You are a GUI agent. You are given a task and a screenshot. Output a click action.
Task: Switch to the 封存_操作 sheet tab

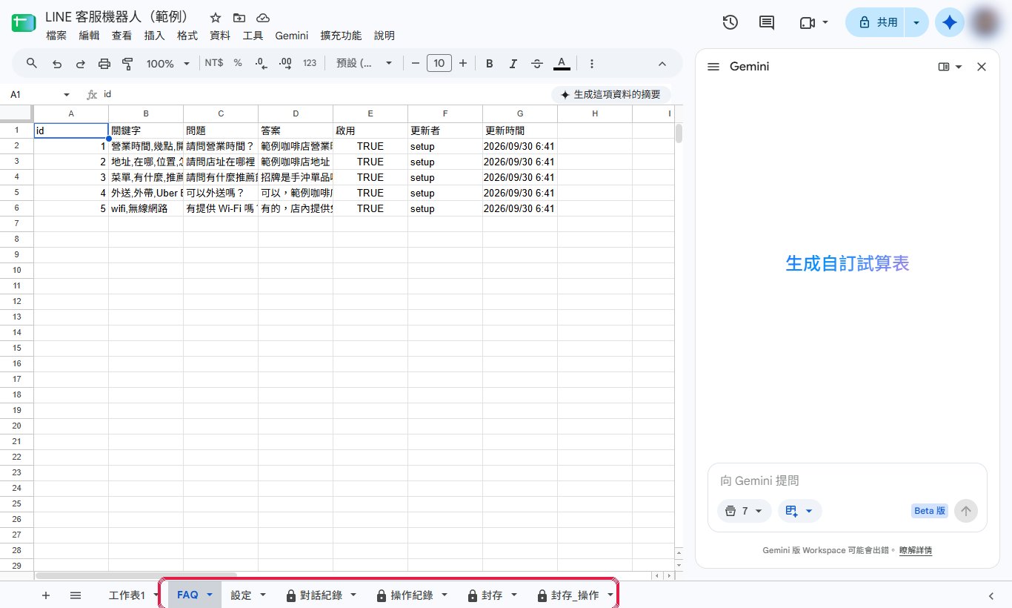(575, 595)
